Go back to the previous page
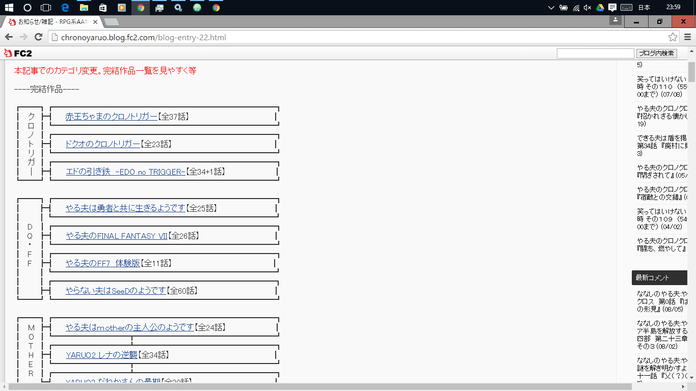 coord(9,37)
